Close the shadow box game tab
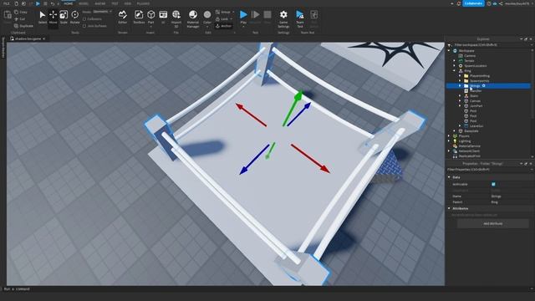The height and width of the screenshot is (301, 535). click(44, 39)
